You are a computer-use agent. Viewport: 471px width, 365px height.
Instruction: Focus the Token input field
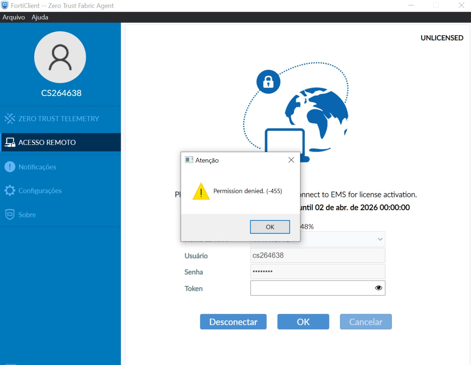tap(318, 288)
